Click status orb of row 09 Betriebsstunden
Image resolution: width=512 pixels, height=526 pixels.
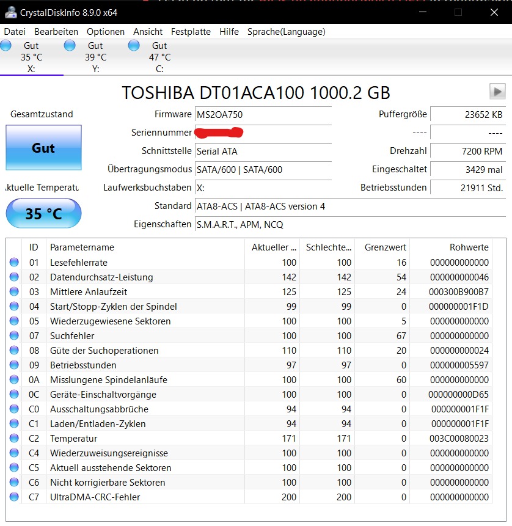point(14,365)
